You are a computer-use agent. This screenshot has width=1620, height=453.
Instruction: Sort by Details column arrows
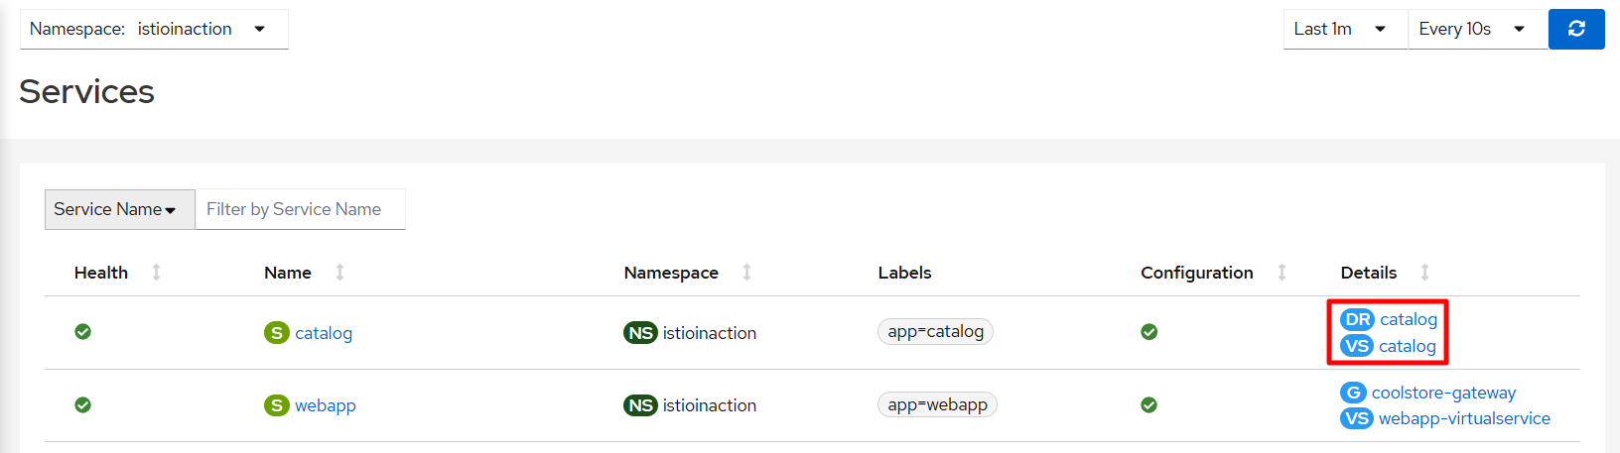click(1424, 272)
